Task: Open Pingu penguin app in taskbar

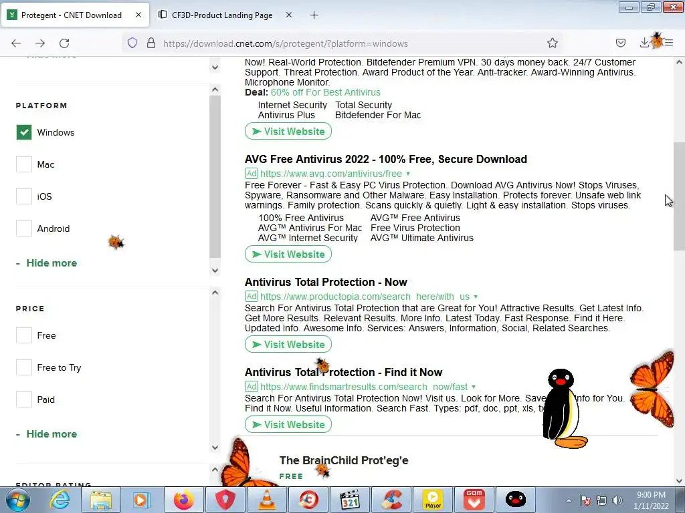Action: 516,500
